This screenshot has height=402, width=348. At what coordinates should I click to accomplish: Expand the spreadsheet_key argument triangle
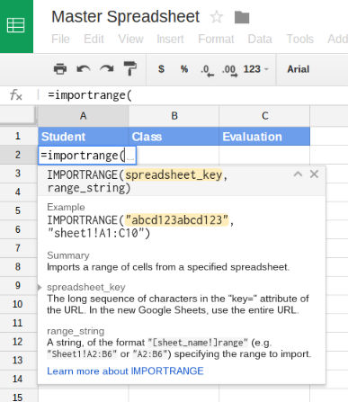pos(40,287)
